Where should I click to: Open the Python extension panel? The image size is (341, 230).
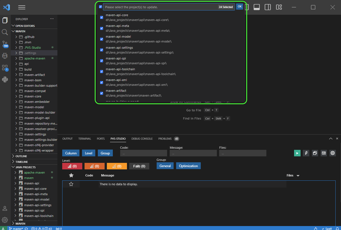tap(5, 80)
